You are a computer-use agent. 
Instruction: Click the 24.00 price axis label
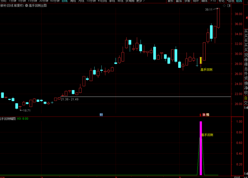238,84
